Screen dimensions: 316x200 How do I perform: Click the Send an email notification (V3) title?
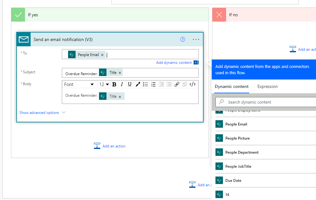click(x=63, y=40)
